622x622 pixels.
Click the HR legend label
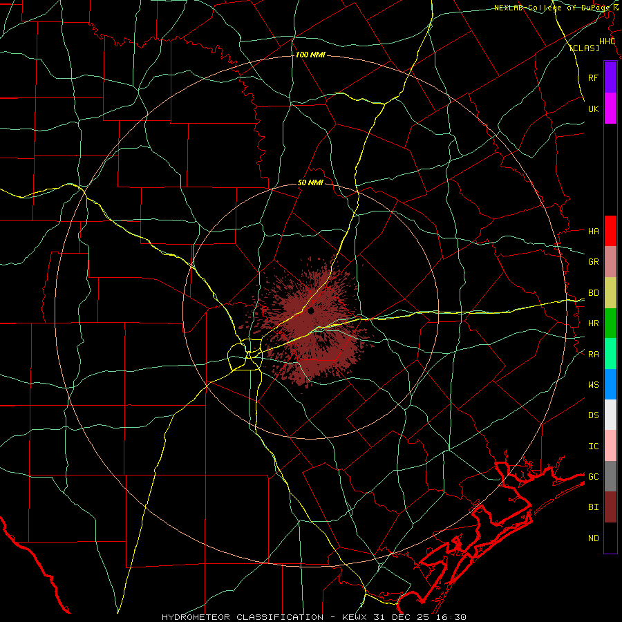593,323
